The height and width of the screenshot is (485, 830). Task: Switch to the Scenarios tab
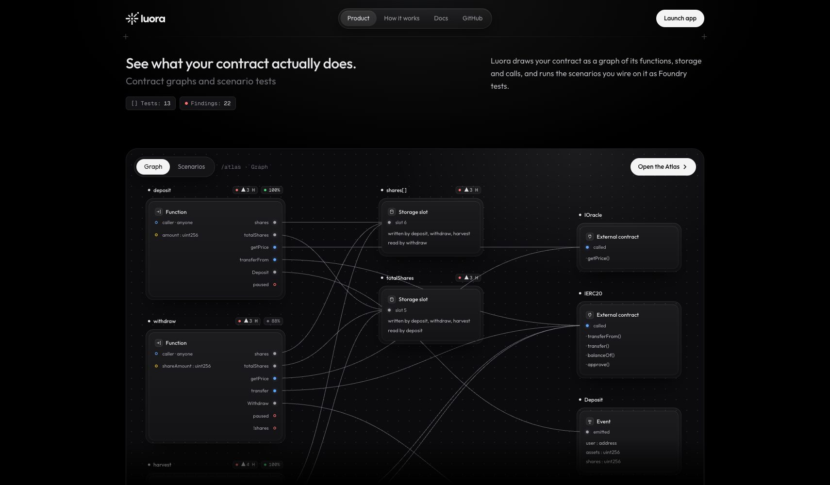[191, 167]
